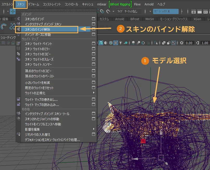This screenshot has height=170, width=210.
Task: Open options box for スキン ウェイト ペイント
Action: click(94, 43)
